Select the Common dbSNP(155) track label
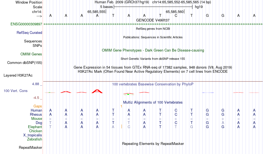This screenshot has height=154, width=263. pos(25,63)
